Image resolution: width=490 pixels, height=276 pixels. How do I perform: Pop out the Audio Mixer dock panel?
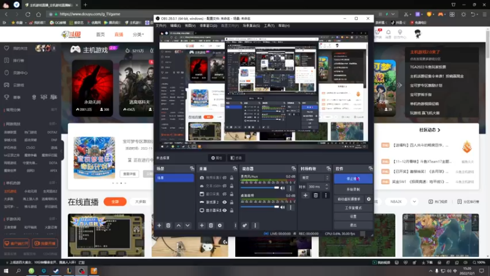293,169
